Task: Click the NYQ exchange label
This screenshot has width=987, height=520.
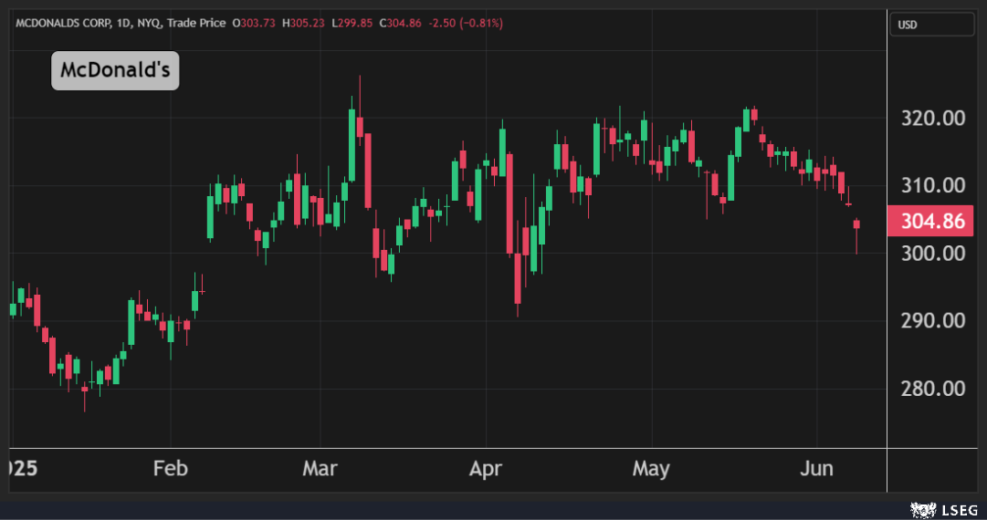Action: click(150, 23)
